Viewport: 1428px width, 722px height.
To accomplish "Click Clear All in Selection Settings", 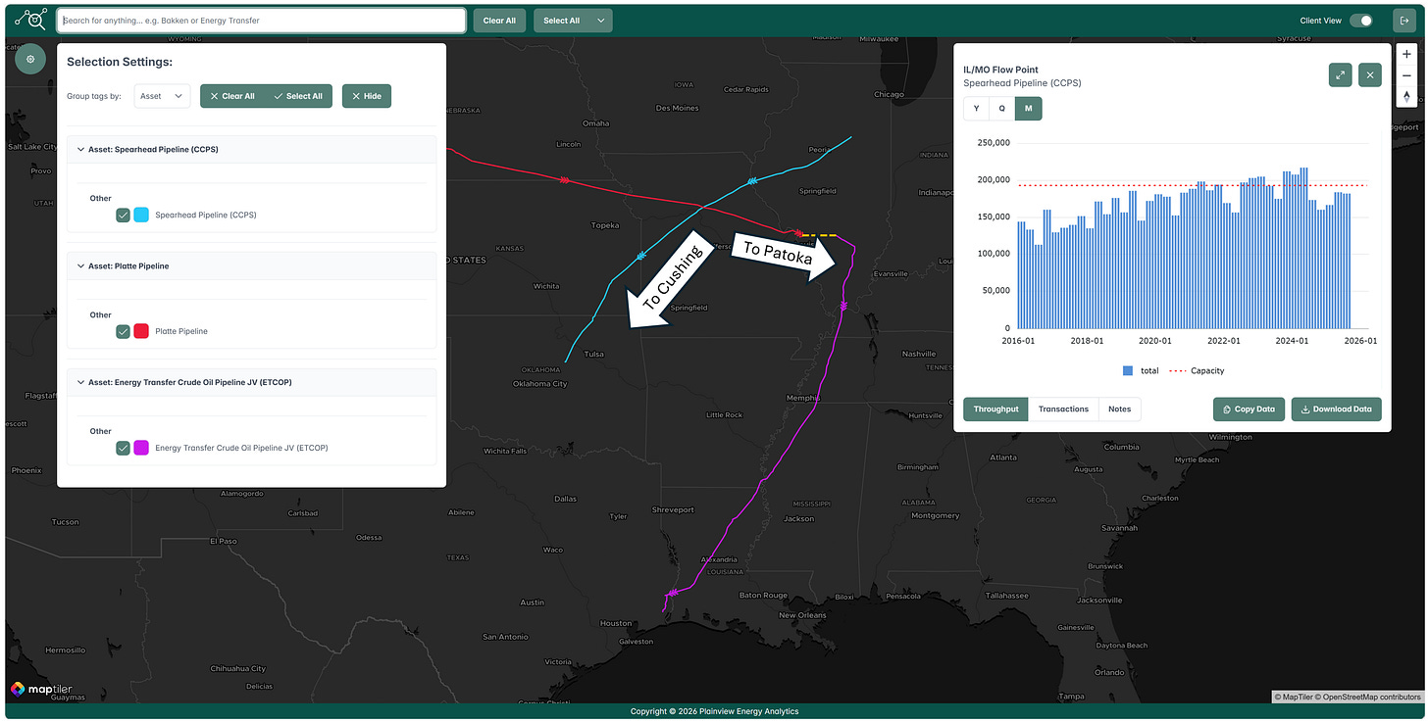I will (x=232, y=96).
